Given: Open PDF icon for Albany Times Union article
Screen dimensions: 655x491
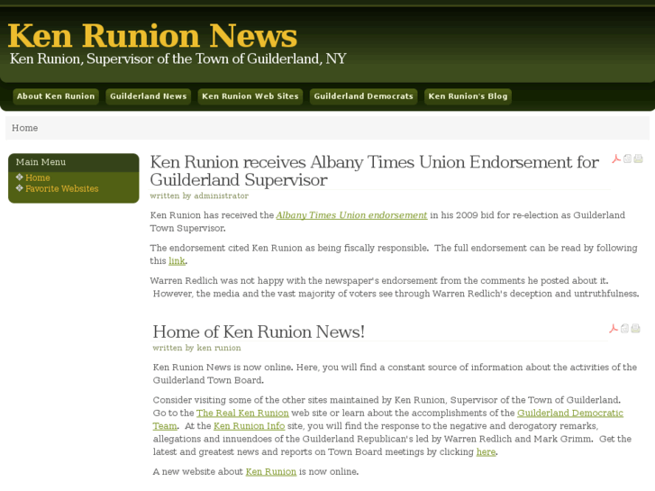Looking at the screenshot, I should coord(616,159).
